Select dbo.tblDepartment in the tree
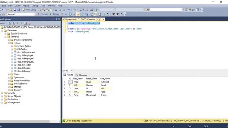228x128 pixels. [26, 52]
